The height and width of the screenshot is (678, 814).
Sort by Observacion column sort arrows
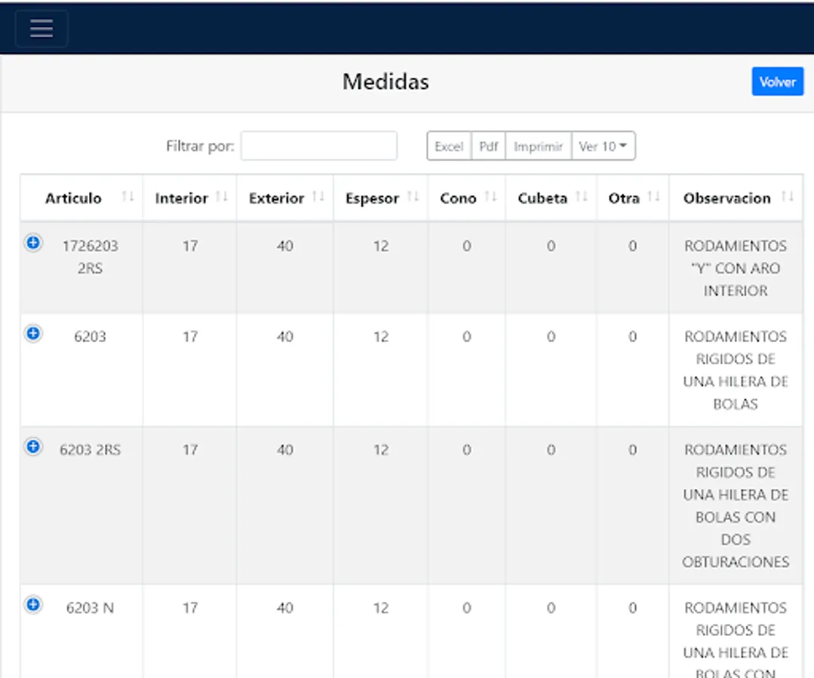click(788, 197)
